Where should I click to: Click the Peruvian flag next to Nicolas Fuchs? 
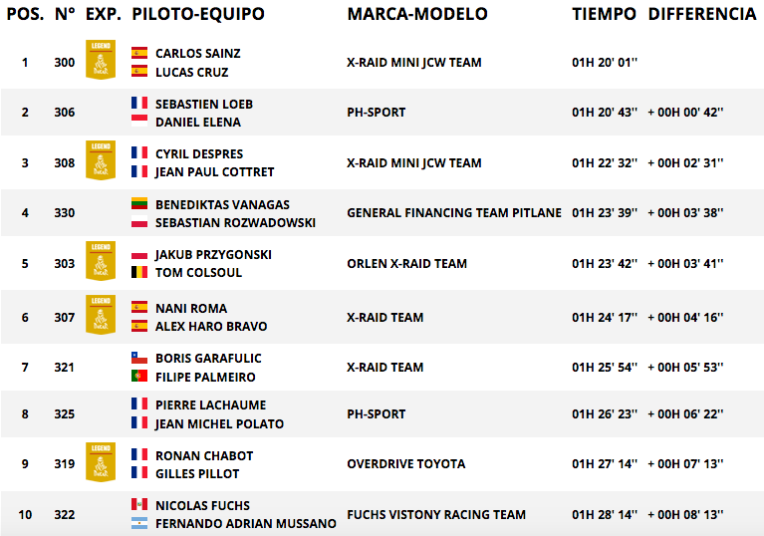click(x=139, y=504)
